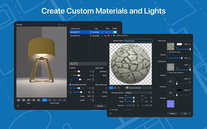Click the Light Sources column header
This screenshot has height=129, width=207.
point(75,28)
